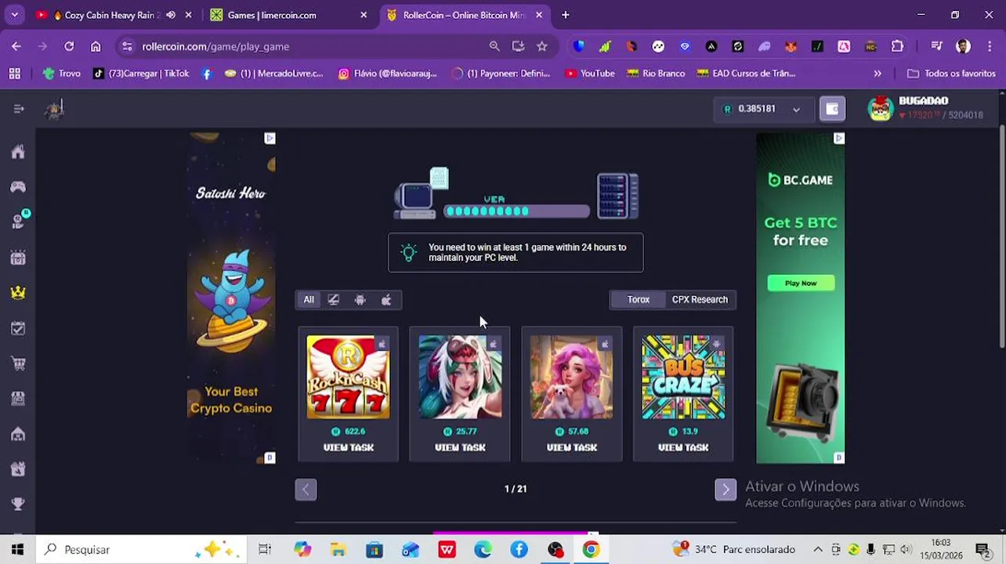The height and width of the screenshot is (564, 1006).
Task: Open the sidebar icon with notification badge
Action: pos(19,221)
